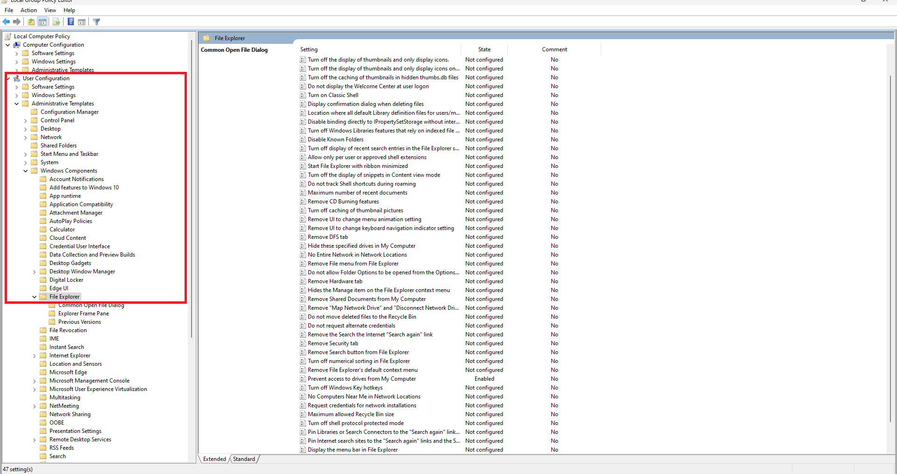Open Help via the blue question mark icon
This screenshot has width=897, height=474.
[x=71, y=21]
